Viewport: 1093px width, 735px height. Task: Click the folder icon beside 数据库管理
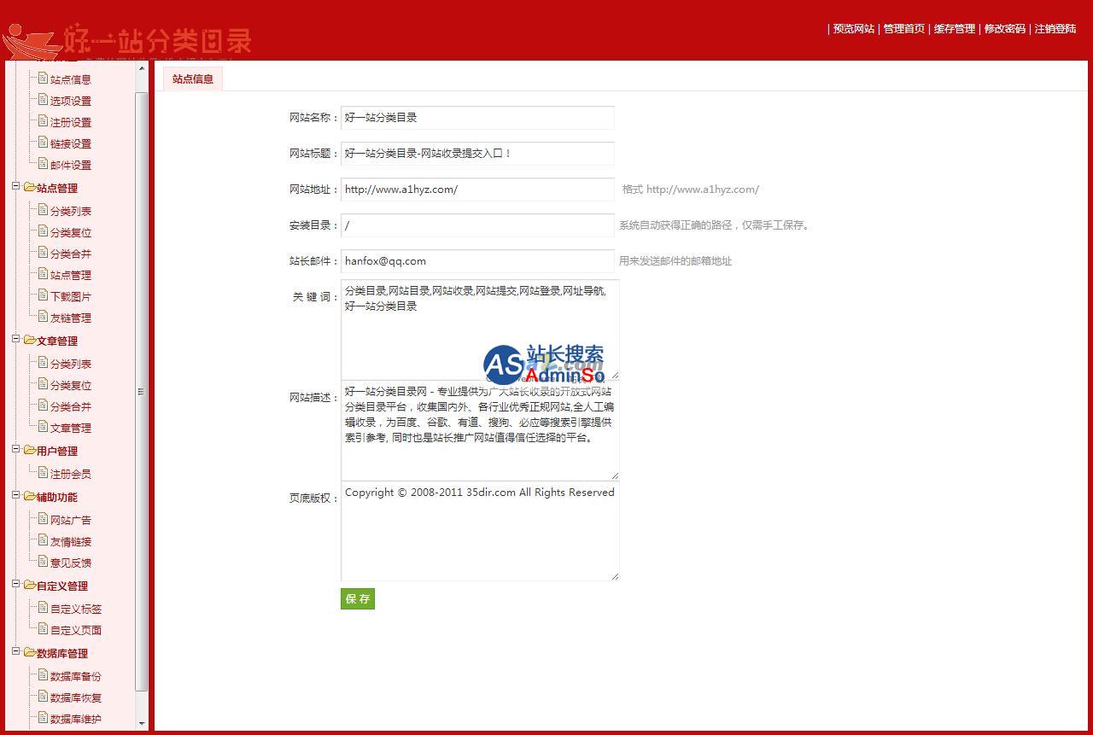pos(29,652)
